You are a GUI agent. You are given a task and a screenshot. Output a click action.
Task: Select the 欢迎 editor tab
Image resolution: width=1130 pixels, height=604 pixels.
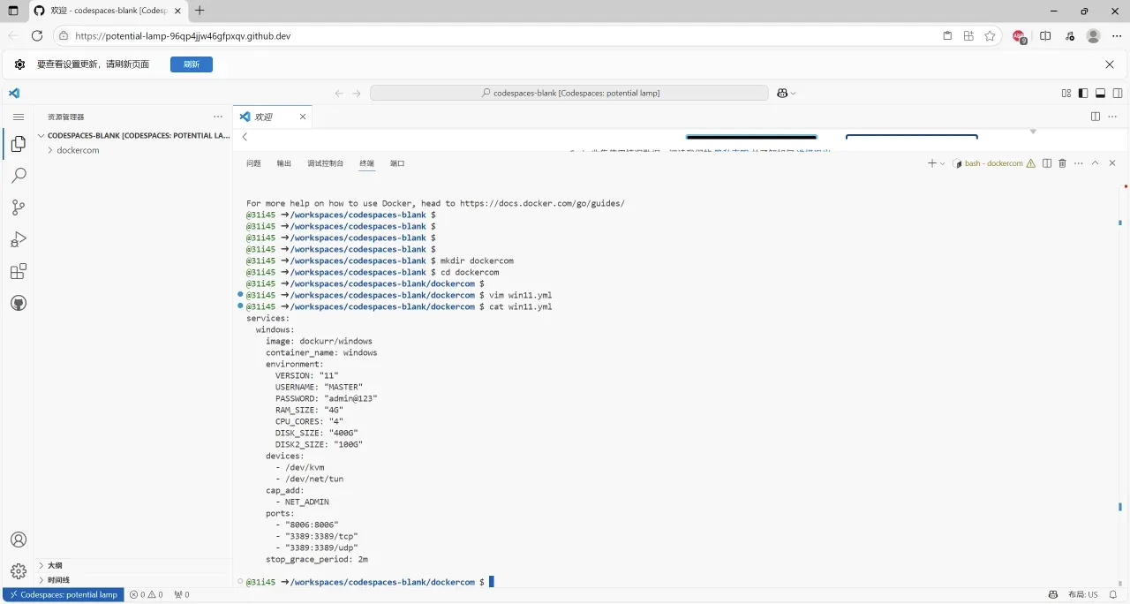point(272,117)
